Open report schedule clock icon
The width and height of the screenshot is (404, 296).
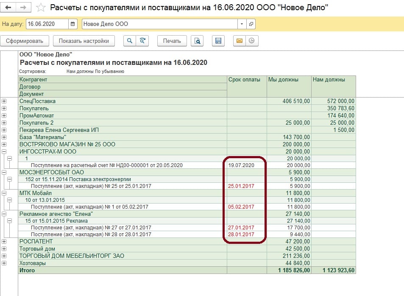click(252, 41)
